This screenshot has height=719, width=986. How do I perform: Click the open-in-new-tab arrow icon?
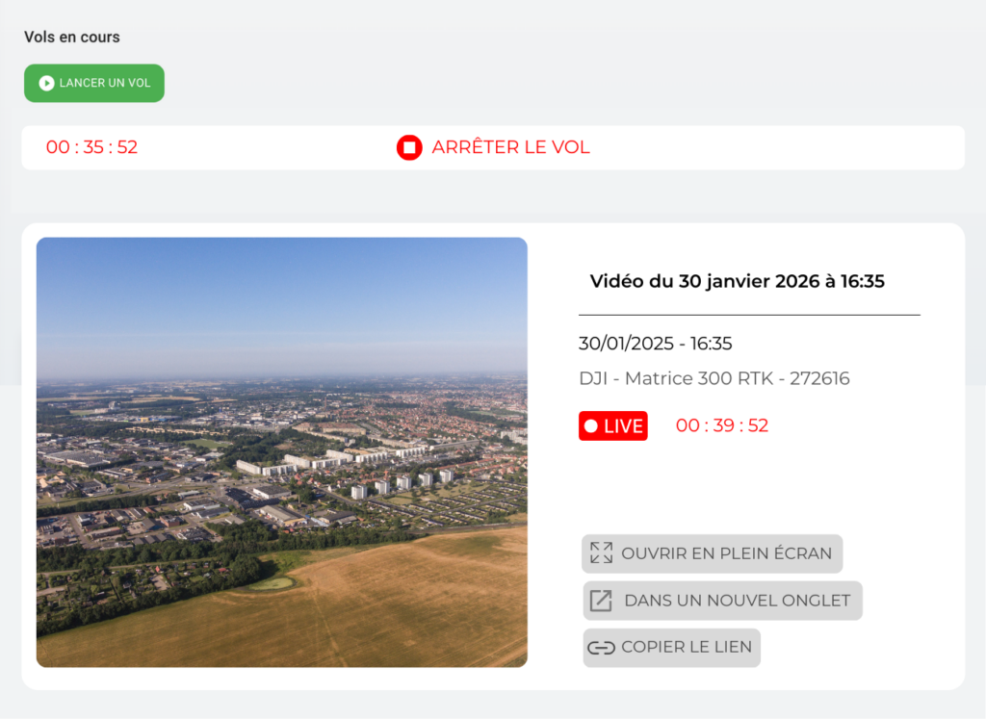click(601, 601)
